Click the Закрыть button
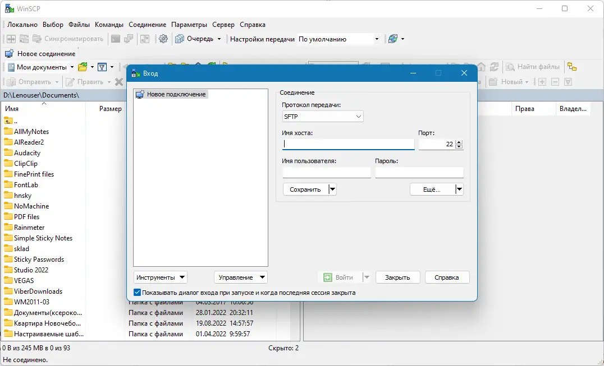The height and width of the screenshot is (366, 604). 397,277
